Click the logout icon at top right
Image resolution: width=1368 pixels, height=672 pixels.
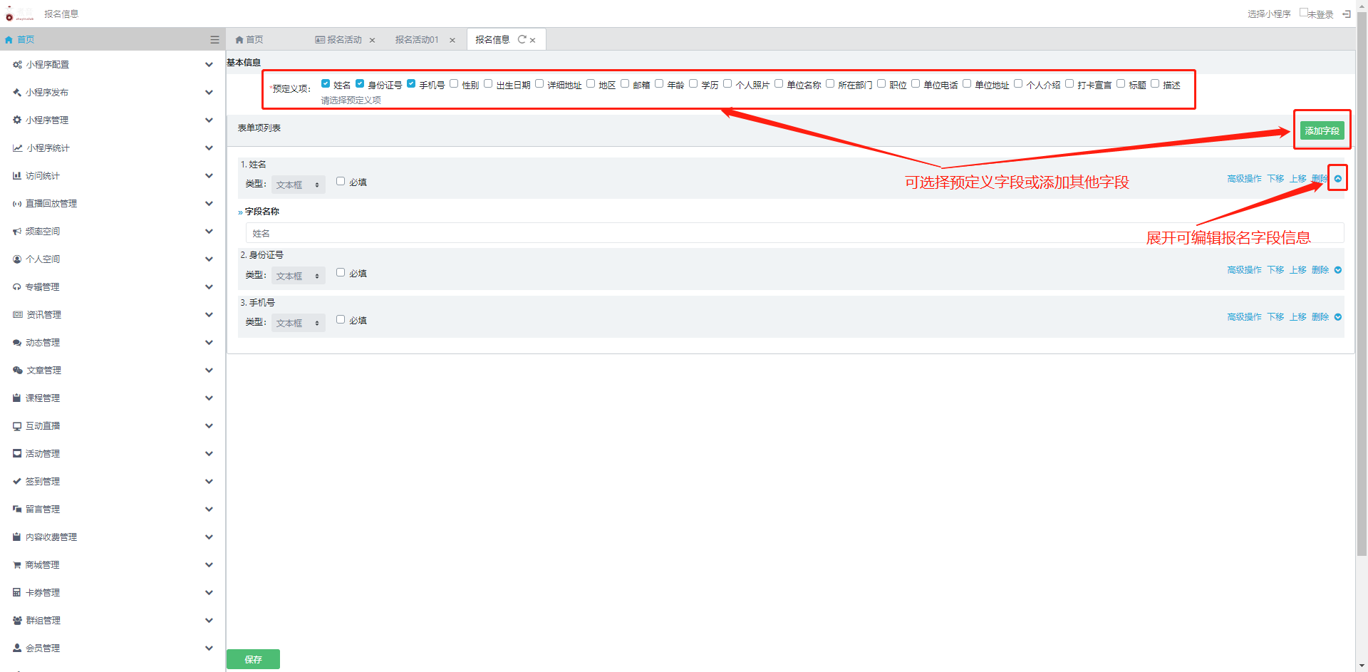pos(1346,14)
